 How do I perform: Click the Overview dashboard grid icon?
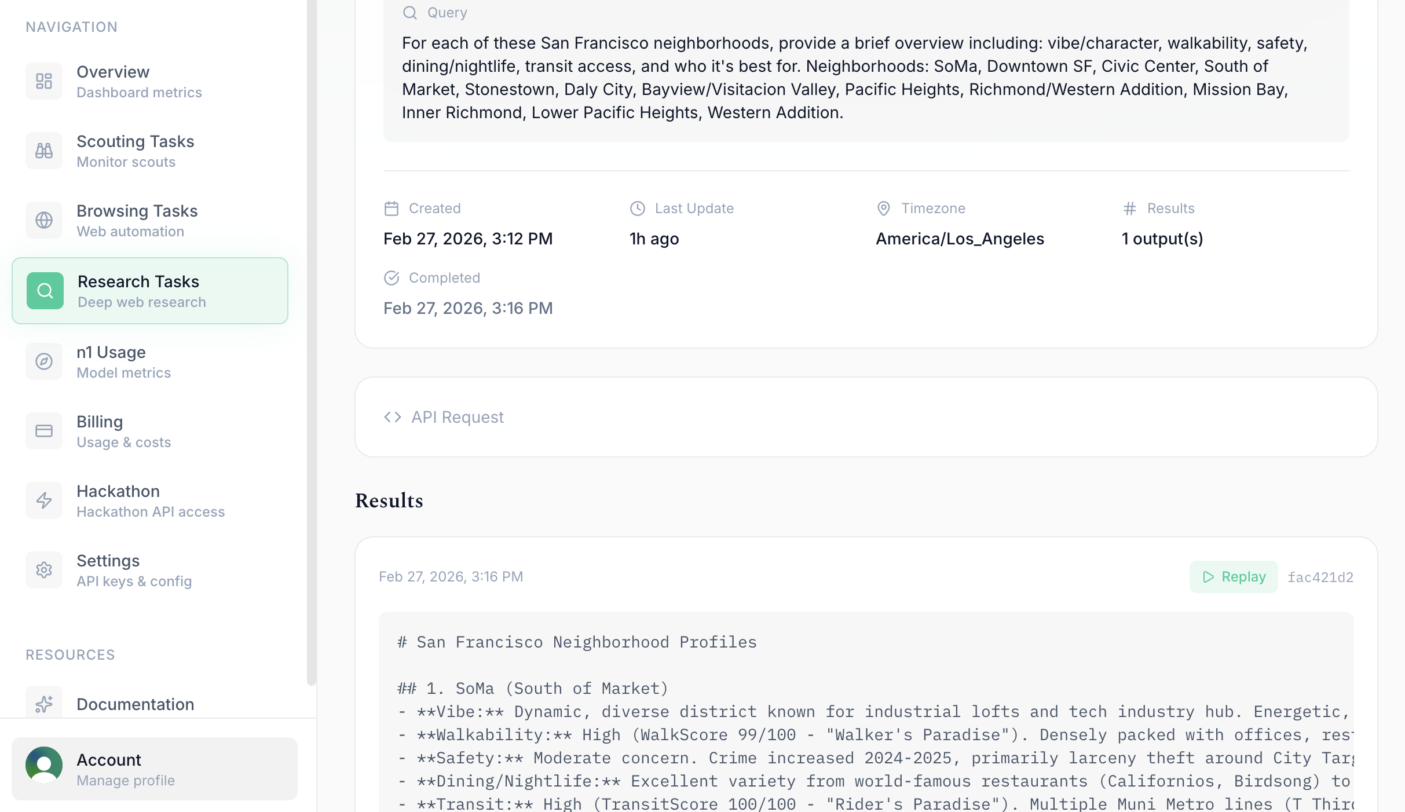click(x=44, y=81)
